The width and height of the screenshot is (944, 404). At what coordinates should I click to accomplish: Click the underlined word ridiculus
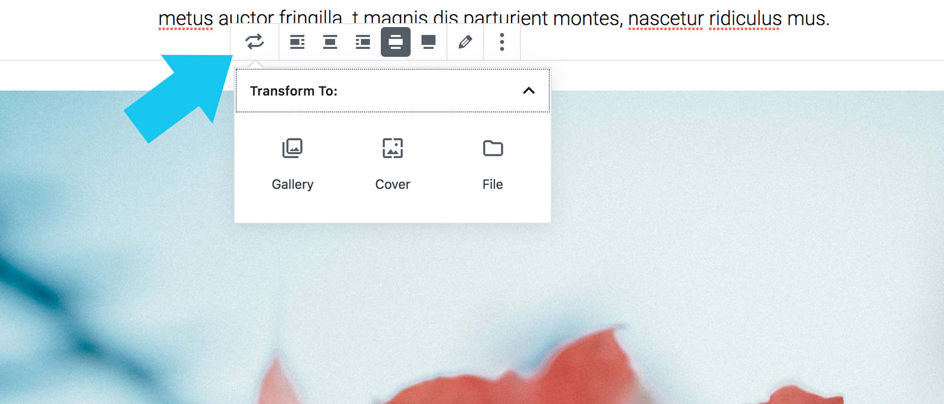[746, 18]
